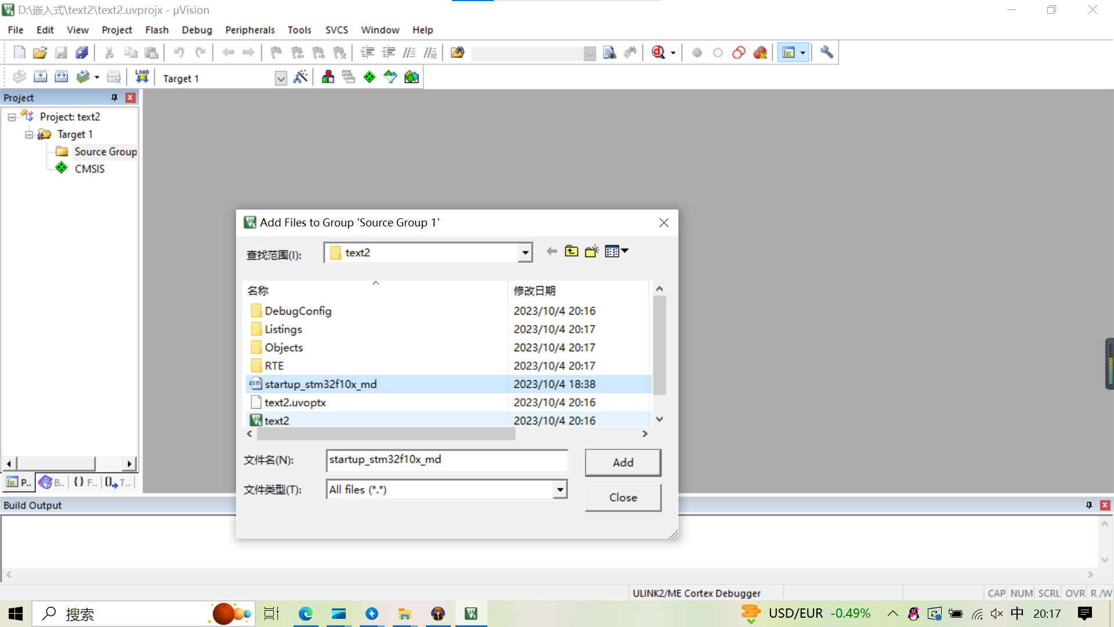Open debug dropdown arrow beside magnifier
Image resolution: width=1114 pixels, height=627 pixels.
tap(673, 53)
